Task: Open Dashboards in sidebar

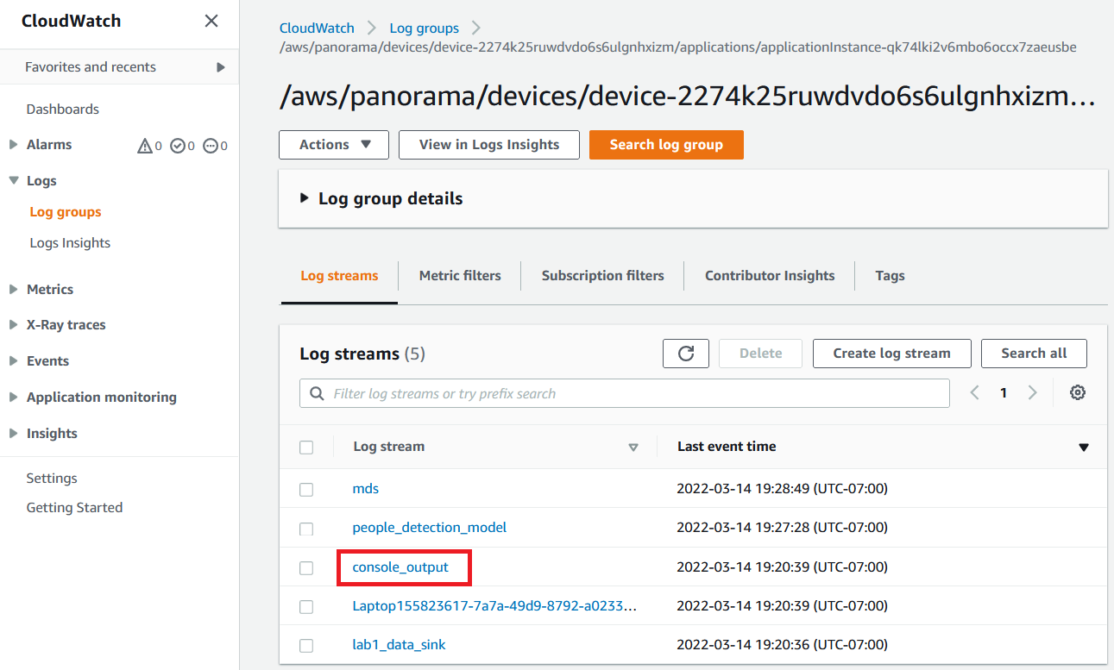Action: point(63,110)
